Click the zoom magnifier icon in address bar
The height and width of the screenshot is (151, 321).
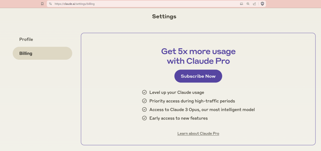pos(248,4)
